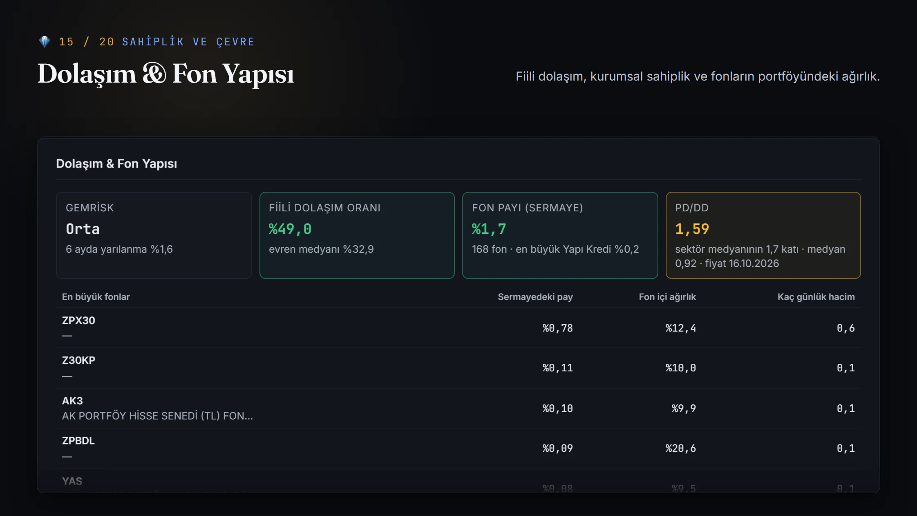Click the diamond icon beside 15 / 20

tap(44, 42)
